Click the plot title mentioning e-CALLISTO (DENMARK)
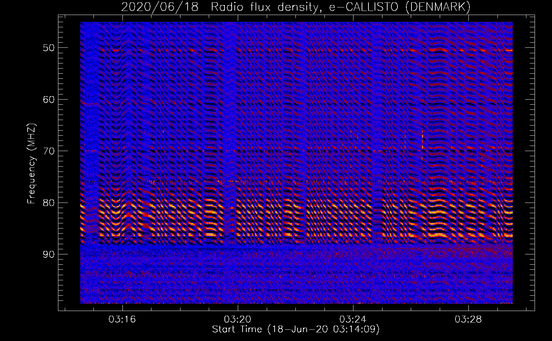 point(296,7)
